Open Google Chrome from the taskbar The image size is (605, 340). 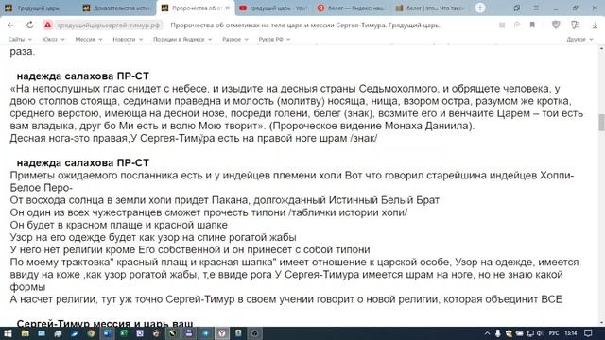pos(91,333)
